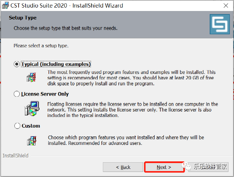This screenshot has height=177, width=234.
Task: Click the floating licenses description text
Action: 133,110
